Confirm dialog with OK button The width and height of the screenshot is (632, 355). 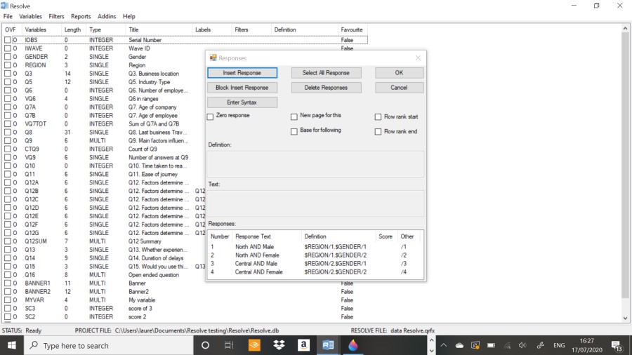(x=399, y=73)
